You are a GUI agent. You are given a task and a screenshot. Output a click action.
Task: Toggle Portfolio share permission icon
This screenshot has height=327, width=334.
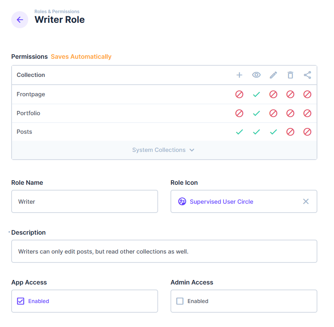click(307, 113)
